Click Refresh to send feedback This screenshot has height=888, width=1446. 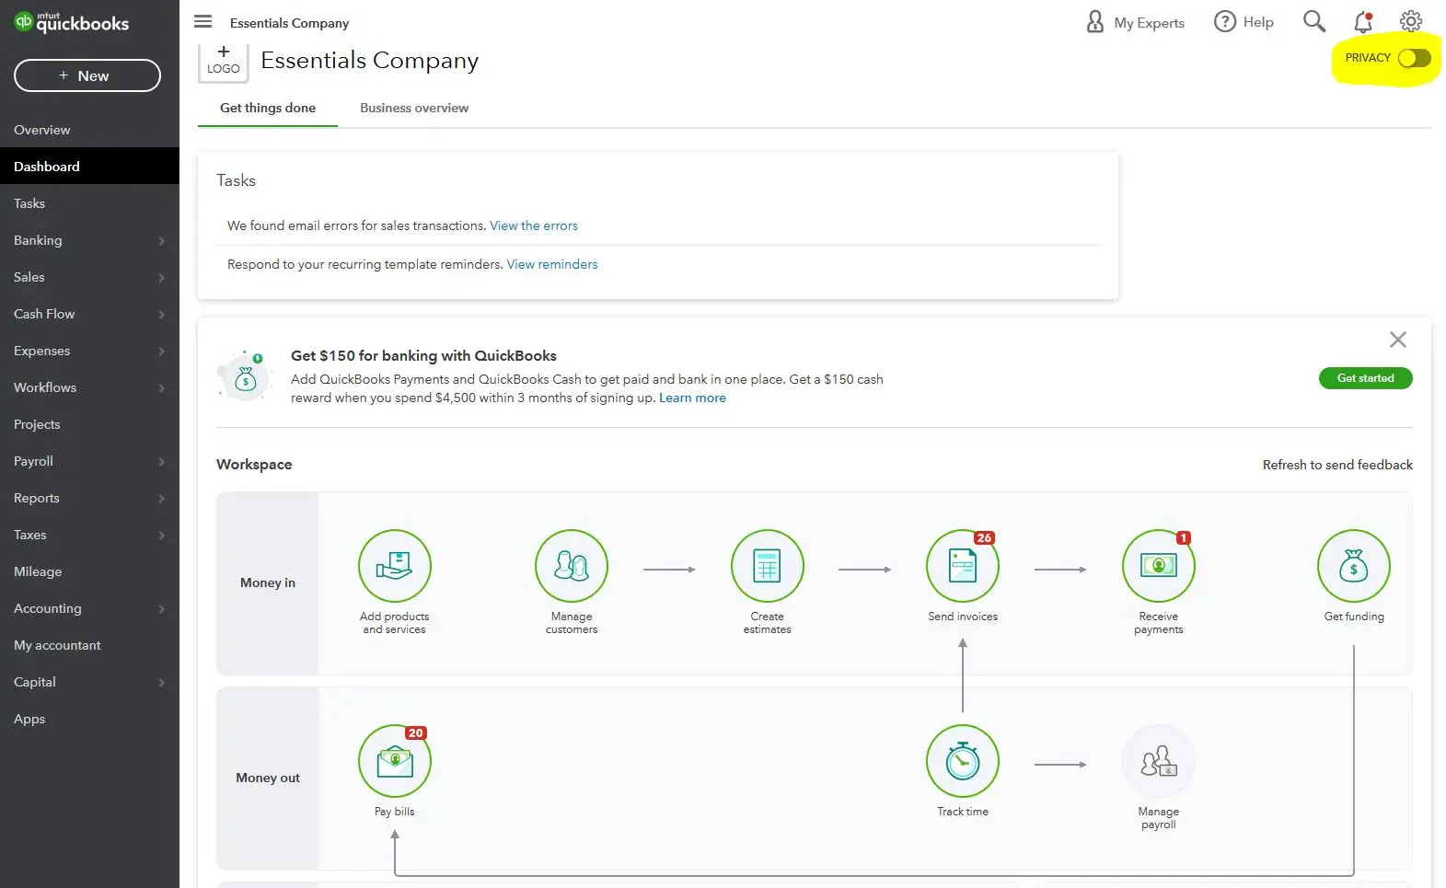(x=1337, y=465)
